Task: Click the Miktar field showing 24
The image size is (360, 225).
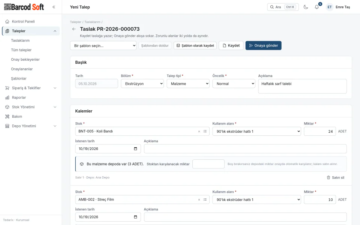Action: [320, 131]
